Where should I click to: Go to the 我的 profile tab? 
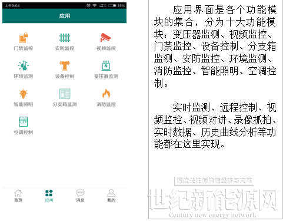coord(111,196)
